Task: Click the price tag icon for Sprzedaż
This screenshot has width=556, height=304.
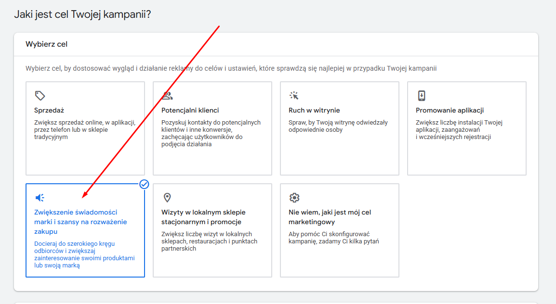Action: tap(40, 95)
